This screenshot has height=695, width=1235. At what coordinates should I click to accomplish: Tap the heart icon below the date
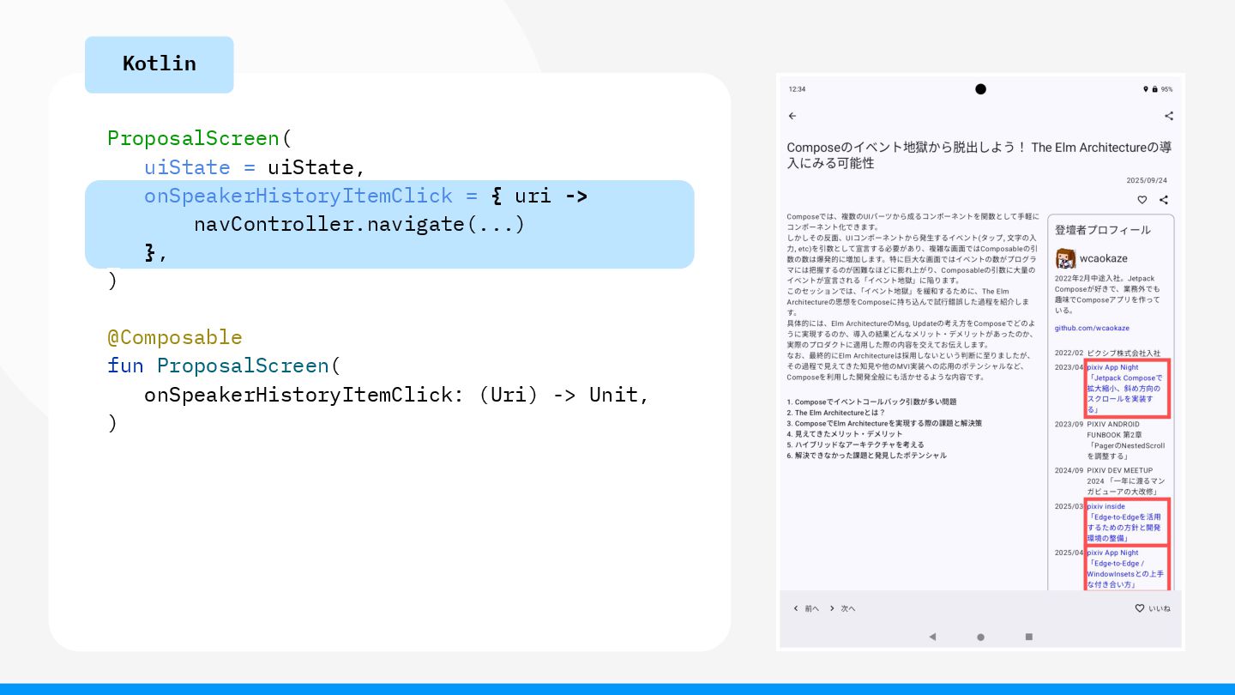(x=1142, y=200)
